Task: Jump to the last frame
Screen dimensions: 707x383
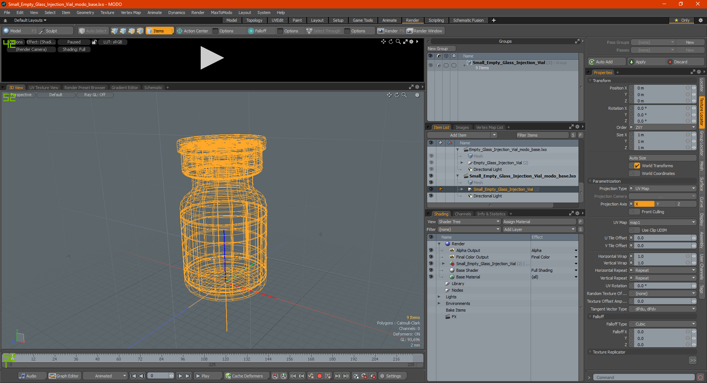Action: (x=188, y=376)
